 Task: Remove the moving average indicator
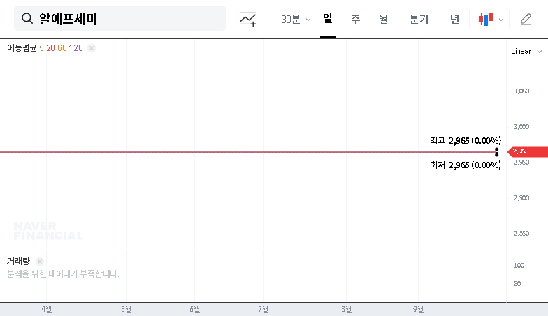(x=92, y=48)
